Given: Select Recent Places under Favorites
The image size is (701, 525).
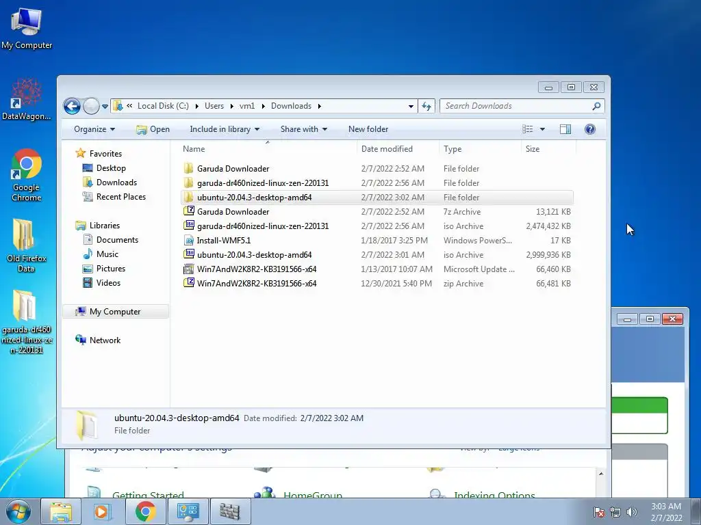Looking at the screenshot, I should (x=114, y=196).
